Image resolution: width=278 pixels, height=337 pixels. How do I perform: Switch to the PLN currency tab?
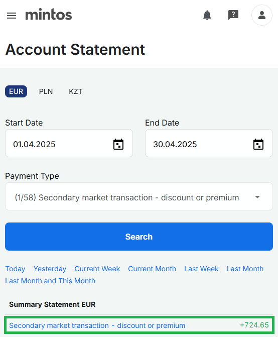[46, 91]
